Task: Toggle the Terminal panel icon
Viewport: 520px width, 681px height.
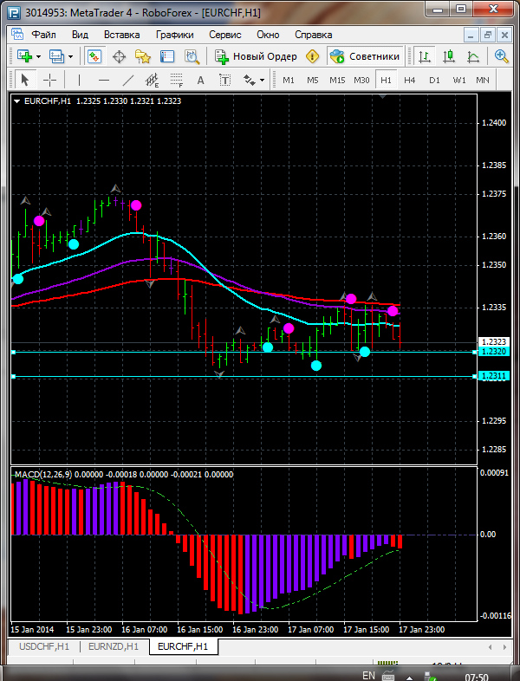Action: (166, 56)
